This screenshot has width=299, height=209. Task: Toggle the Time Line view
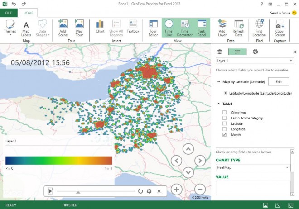point(169,28)
